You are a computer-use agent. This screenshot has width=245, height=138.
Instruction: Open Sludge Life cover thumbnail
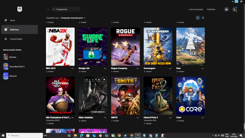click(x=93, y=47)
